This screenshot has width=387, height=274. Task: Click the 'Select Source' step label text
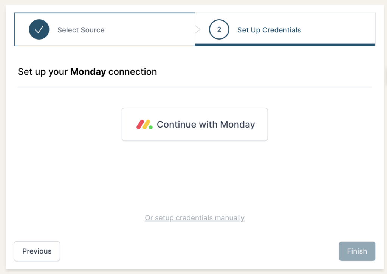81,30
